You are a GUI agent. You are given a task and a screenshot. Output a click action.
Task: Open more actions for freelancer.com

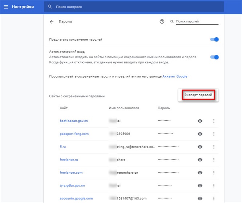214,173
